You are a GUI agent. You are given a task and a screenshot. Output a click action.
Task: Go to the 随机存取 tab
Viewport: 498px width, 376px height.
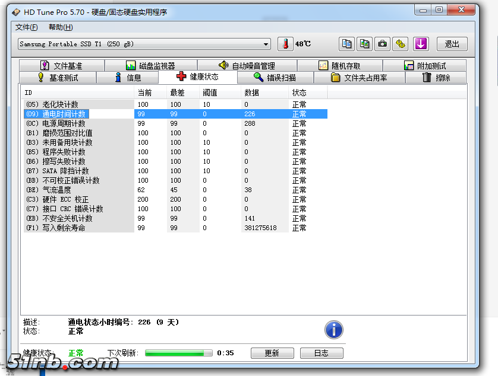339,66
